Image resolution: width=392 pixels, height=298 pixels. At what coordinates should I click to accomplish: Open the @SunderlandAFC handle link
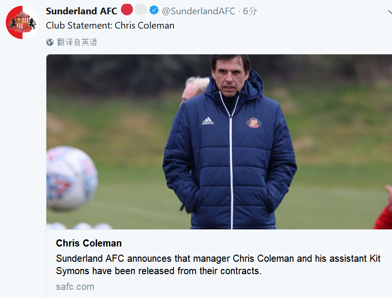pos(198,10)
